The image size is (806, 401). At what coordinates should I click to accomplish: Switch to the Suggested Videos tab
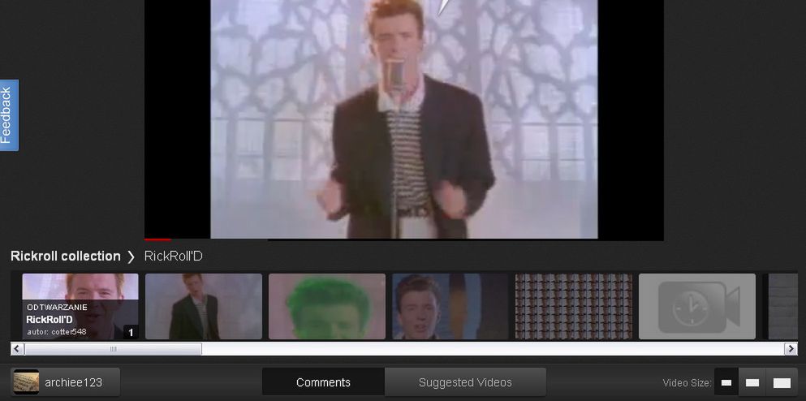pyautogui.click(x=465, y=382)
